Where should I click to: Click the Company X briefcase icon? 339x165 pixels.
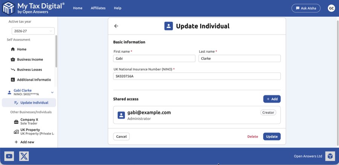tap(16, 122)
